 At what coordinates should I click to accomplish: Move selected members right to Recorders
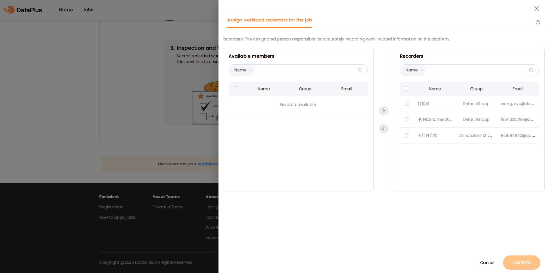[x=383, y=111]
